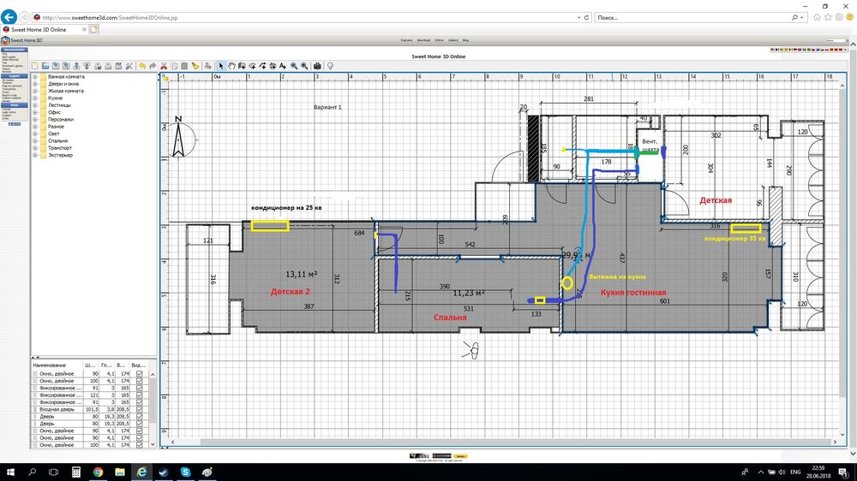Uncheck visibility for Входная дверь row
857x481 pixels.
coord(139,410)
